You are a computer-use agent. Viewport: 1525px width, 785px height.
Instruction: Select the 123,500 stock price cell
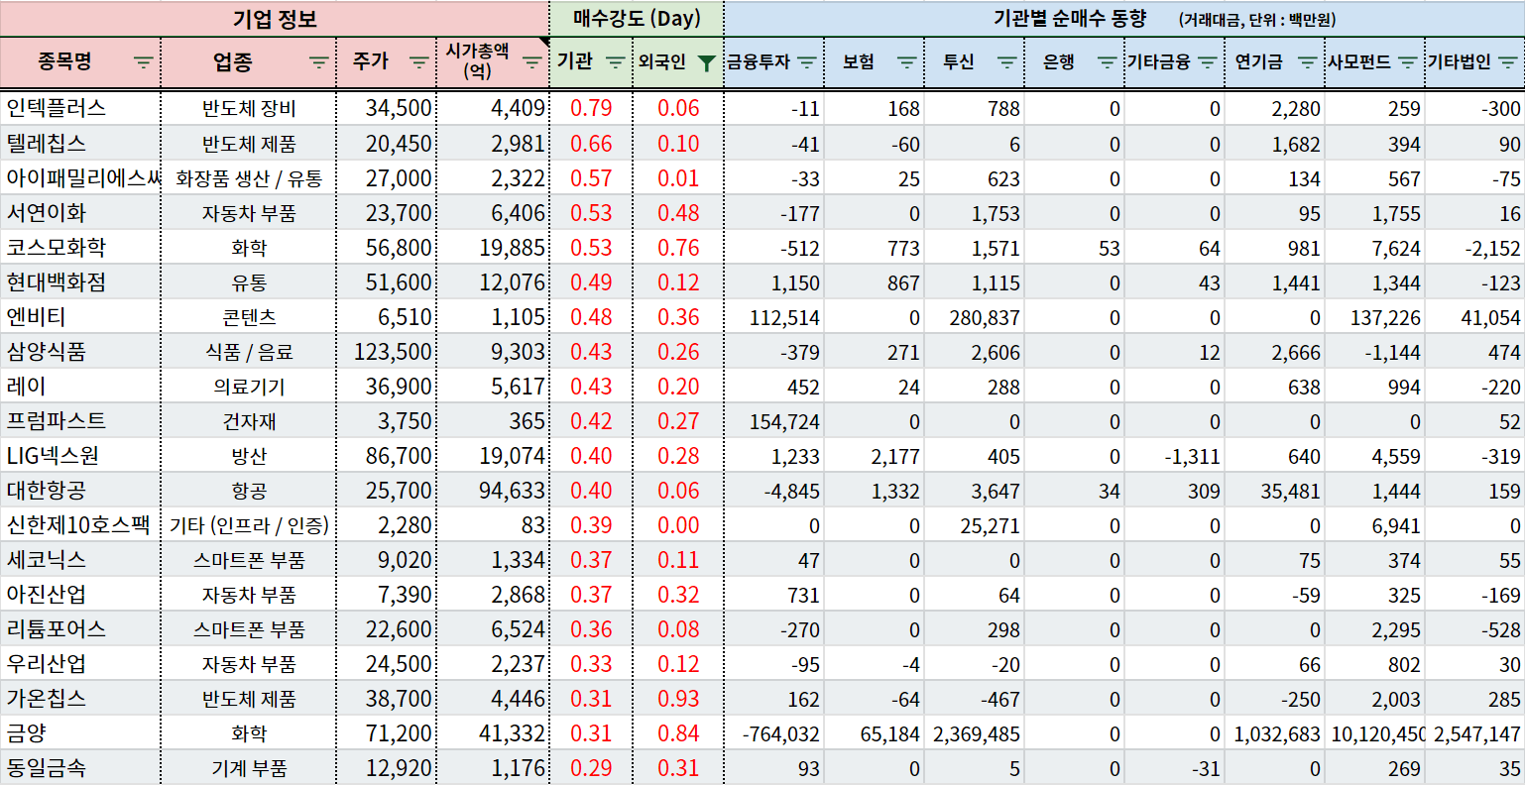387,352
